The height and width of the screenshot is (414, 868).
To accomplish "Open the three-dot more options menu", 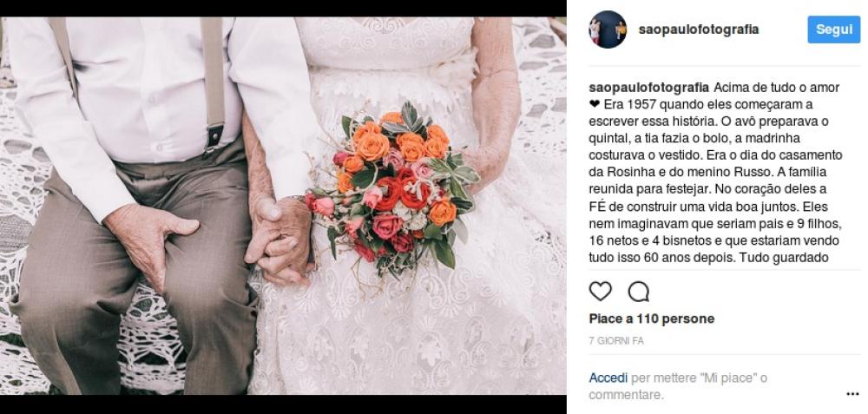I will point(852,394).
